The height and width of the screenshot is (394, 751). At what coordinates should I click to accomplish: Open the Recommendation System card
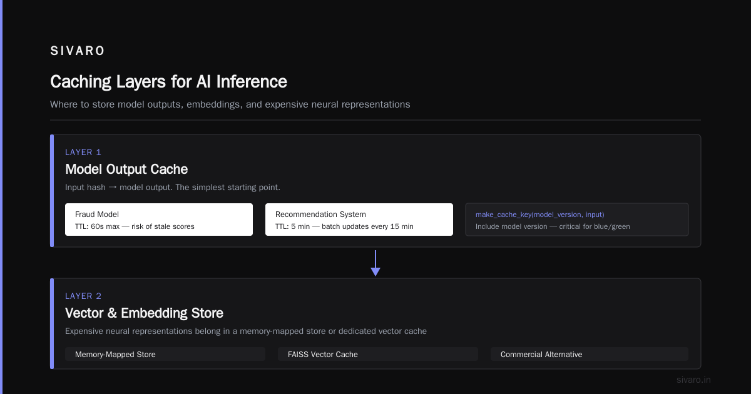359,220
